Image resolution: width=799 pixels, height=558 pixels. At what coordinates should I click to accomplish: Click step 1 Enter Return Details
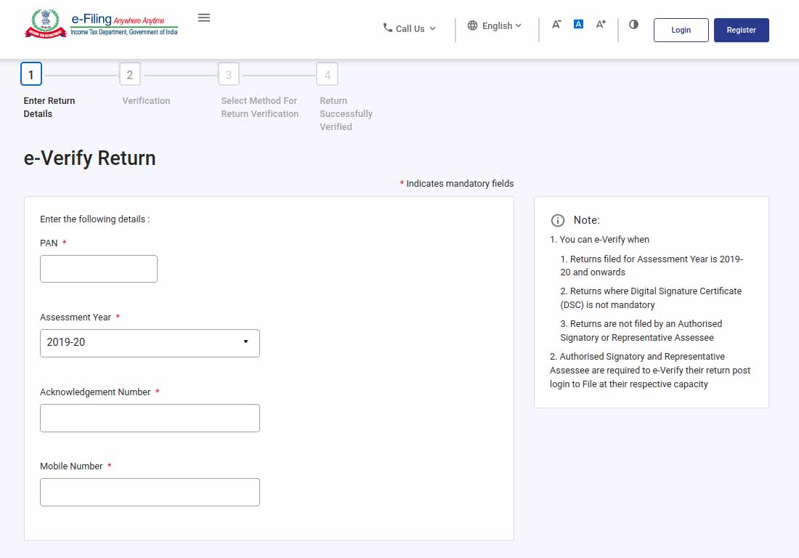[x=31, y=75]
